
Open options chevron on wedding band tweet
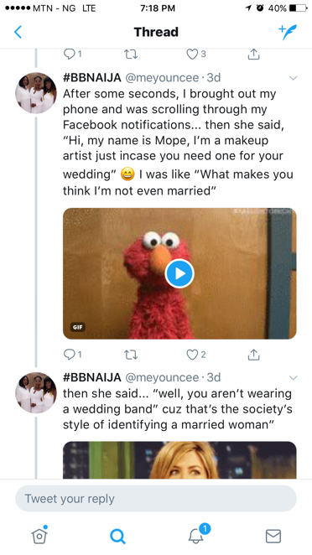tap(294, 377)
